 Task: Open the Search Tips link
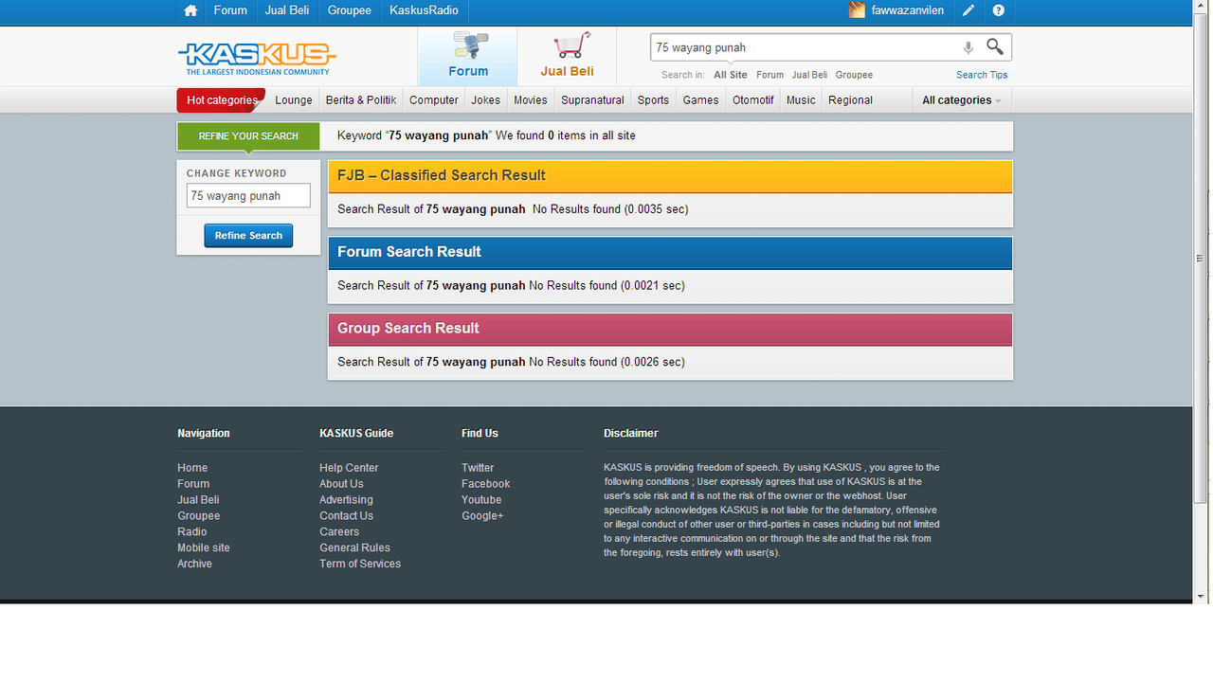click(x=982, y=75)
